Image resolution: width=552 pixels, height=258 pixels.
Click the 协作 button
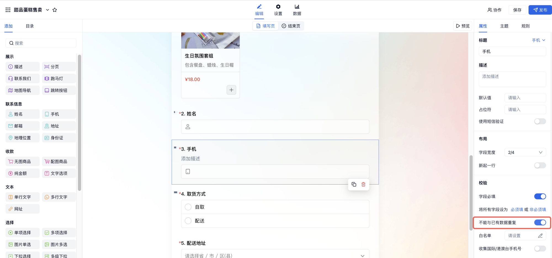[x=494, y=10]
